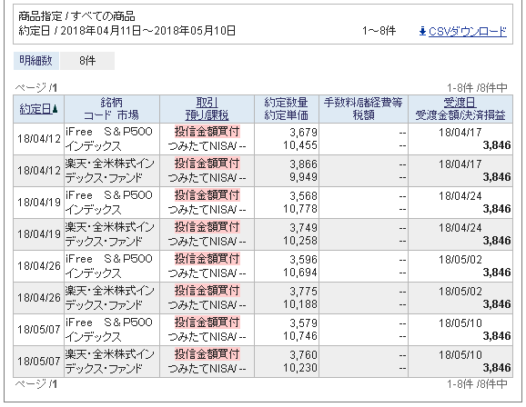This screenshot has height=407, width=526.
Task: Select the 明細数 label tab
Action: coord(36,61)
